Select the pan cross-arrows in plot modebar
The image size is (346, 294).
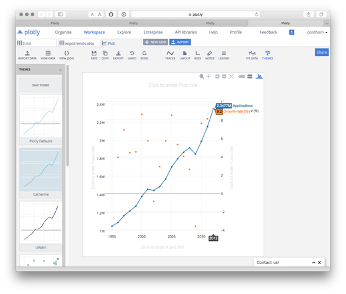coord(209,76)
